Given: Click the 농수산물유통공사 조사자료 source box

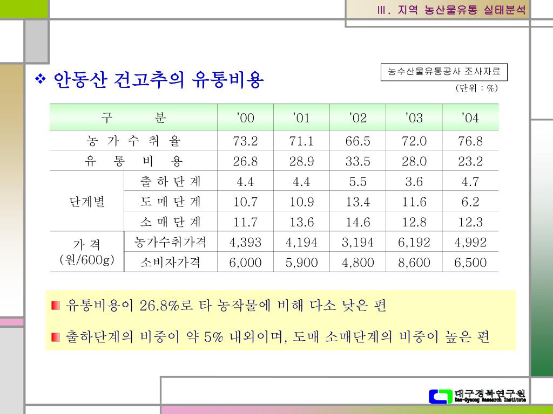Looking at the screenshot, I should point(444,72).
